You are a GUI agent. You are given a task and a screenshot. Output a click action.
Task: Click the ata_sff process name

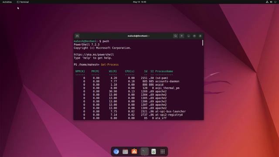coord(161,118)
